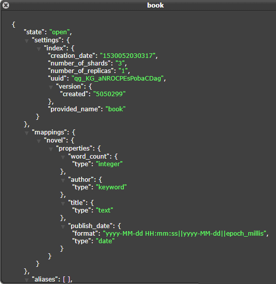Click the "open" state value
The height and width of the screenshot is (284, 276).
(x=59, y=32)
